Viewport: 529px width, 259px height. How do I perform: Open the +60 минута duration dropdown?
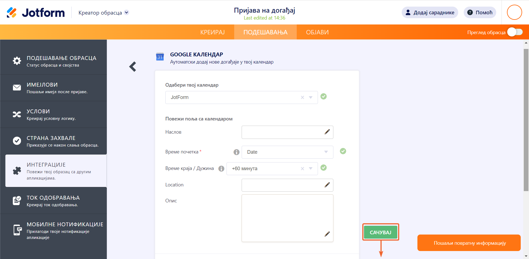point(272,169)
